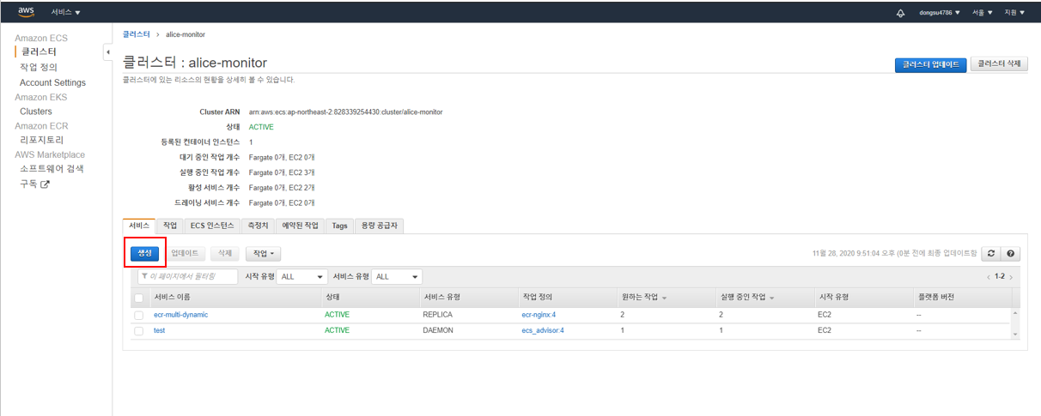Select Clusters under Amazon EKS

[36, 112]
